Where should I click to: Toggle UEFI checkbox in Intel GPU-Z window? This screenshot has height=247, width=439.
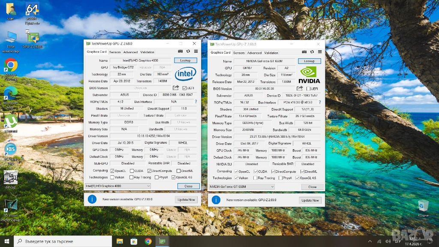point(184,88)
